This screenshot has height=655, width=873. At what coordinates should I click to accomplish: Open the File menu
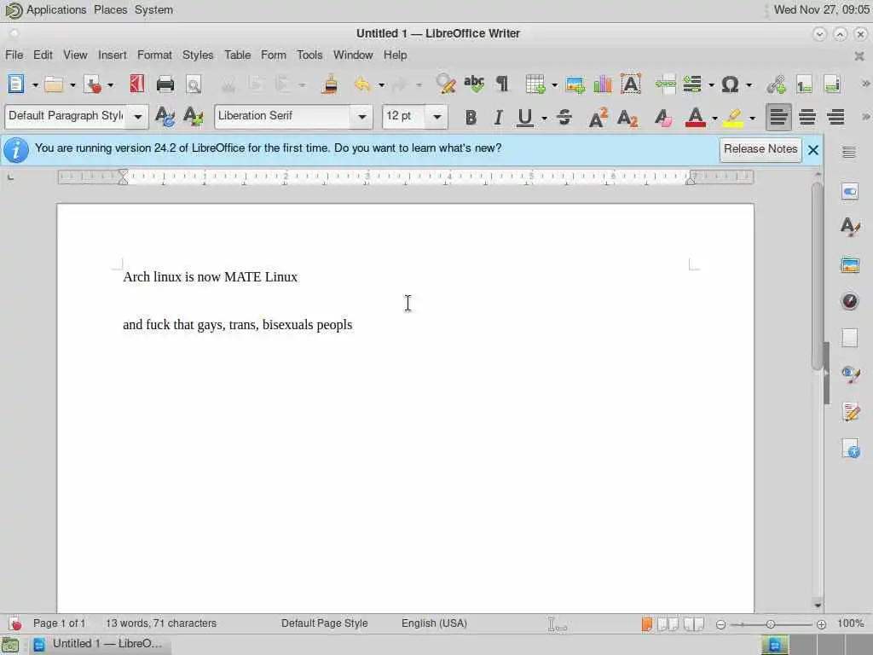14,55
